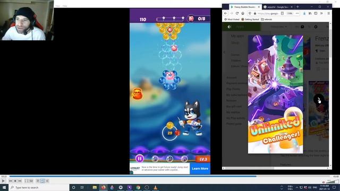340x191 pixels.
Task: Reload the Firefox page
Action: 237,13
